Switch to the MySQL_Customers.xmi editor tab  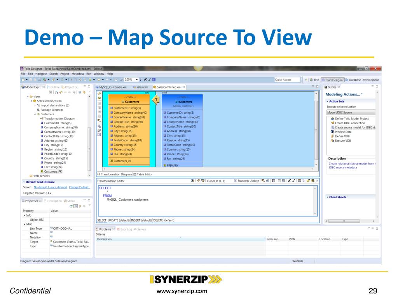click(112, 87)
